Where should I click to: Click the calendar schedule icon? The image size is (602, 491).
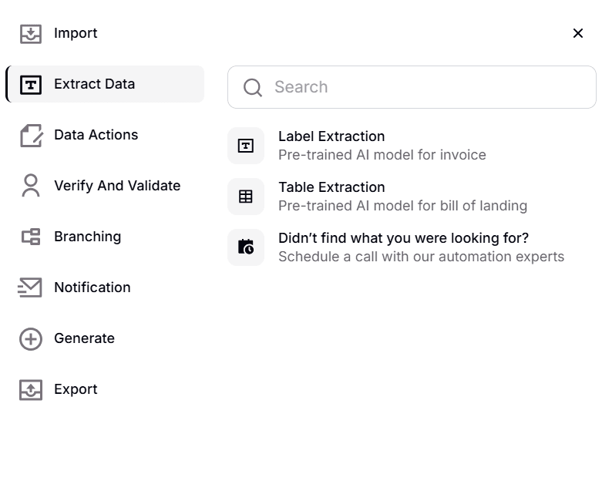246,247
